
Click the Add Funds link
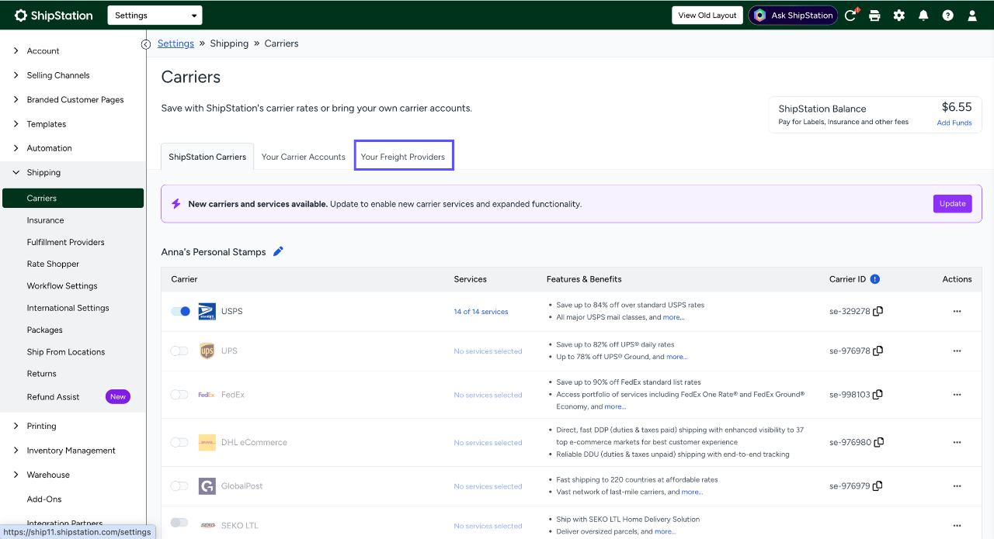pos(954,123)
